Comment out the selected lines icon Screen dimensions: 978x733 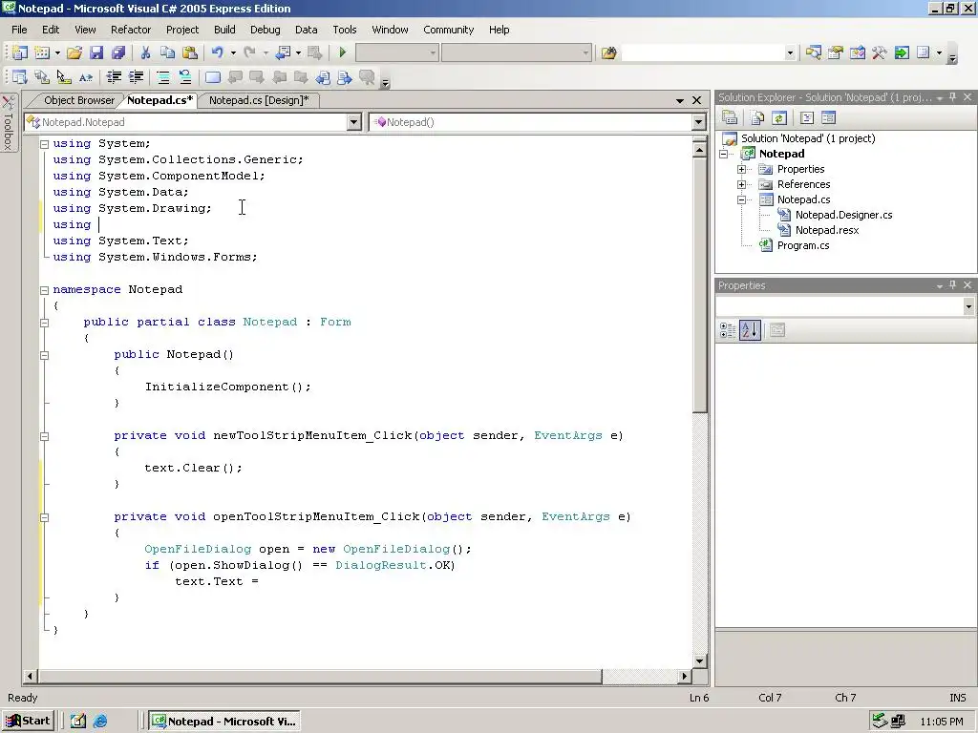[163, 77]
